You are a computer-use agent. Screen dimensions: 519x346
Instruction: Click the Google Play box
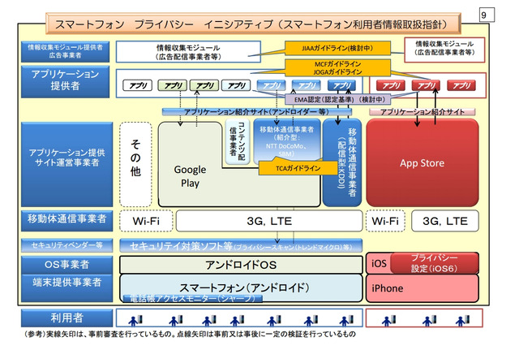[190, 175]
